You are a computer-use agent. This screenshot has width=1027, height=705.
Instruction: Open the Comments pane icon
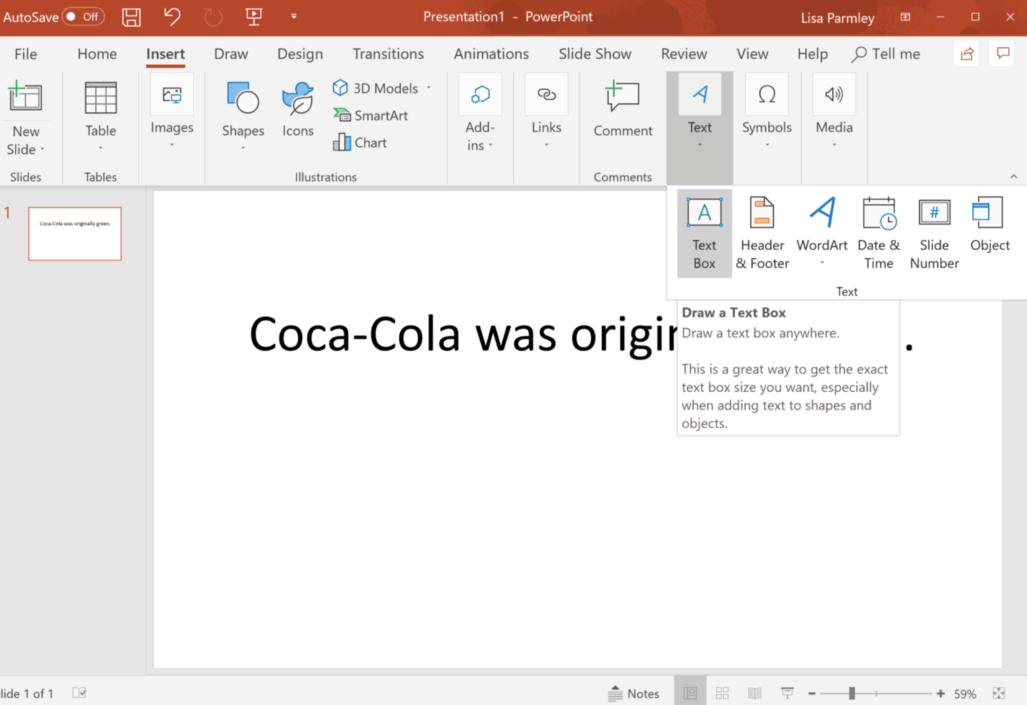pos(1003,53)
